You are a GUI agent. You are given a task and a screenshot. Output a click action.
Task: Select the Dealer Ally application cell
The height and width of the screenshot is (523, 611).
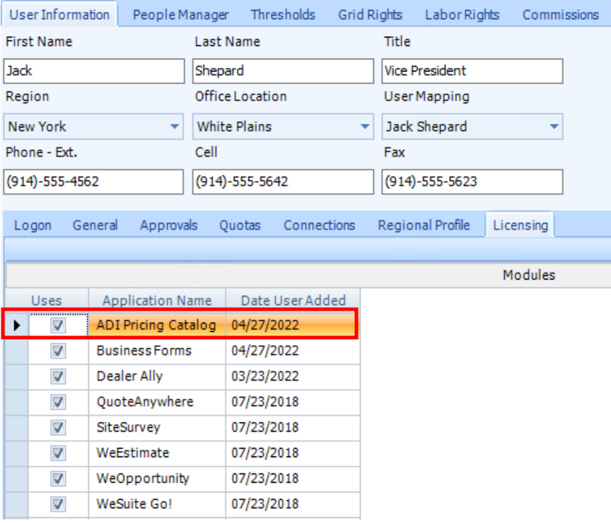pyautogui.click(x=157, y=377)
